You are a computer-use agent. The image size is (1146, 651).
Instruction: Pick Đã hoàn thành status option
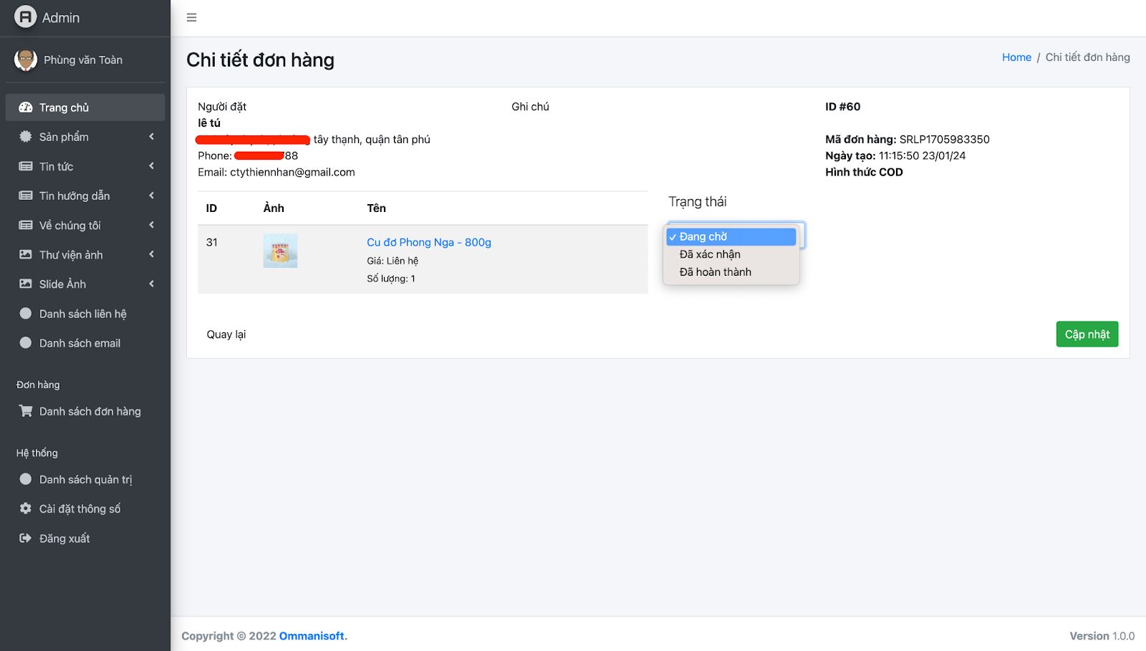715,272
